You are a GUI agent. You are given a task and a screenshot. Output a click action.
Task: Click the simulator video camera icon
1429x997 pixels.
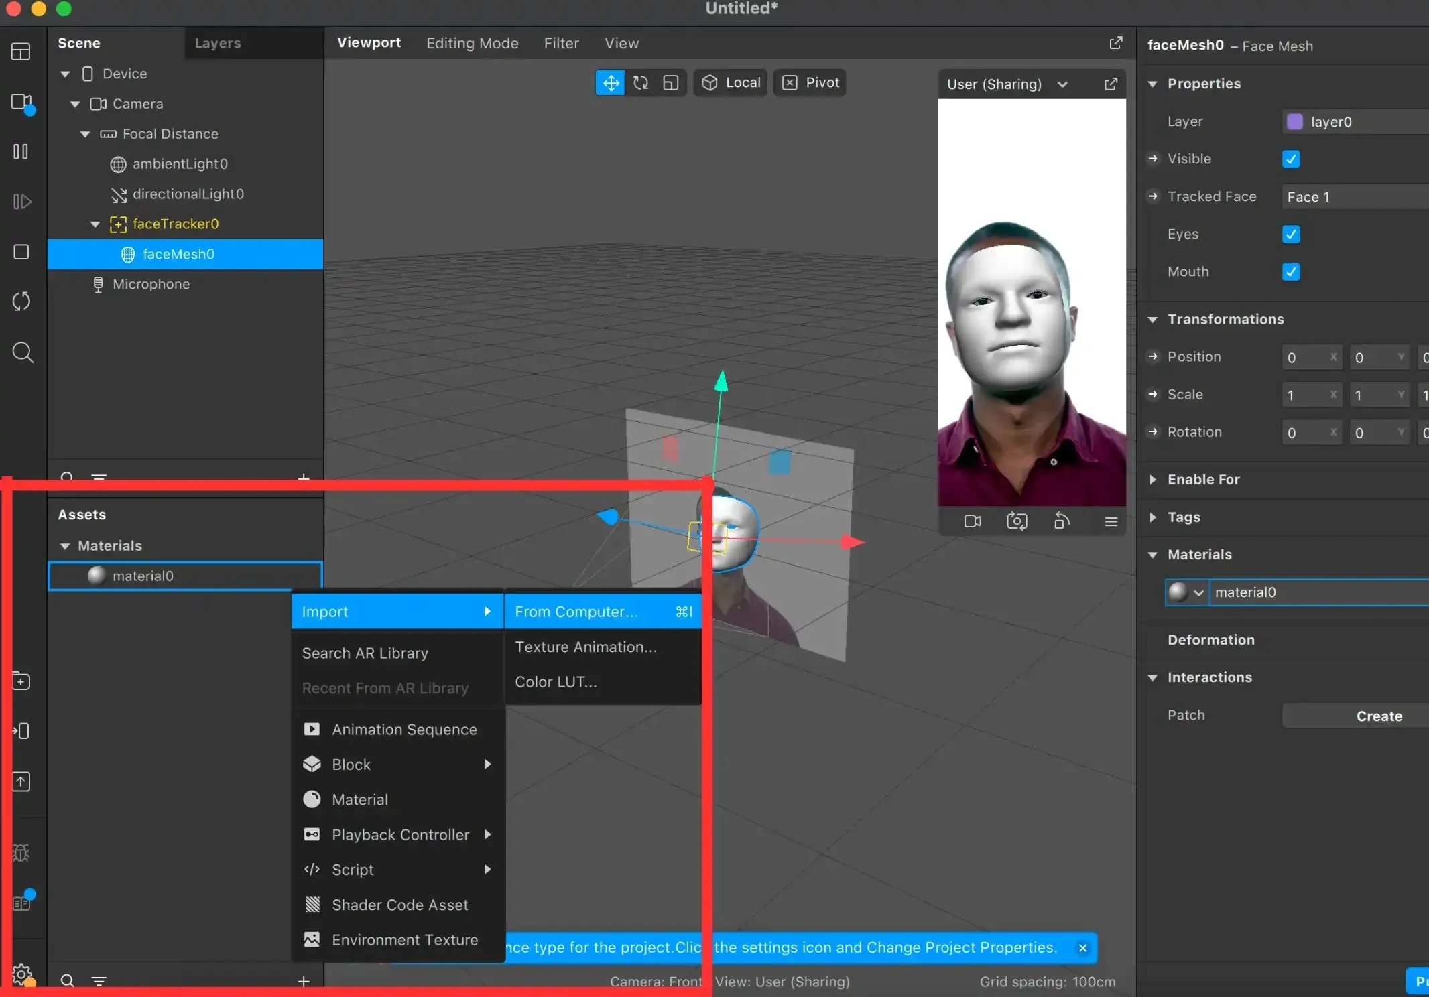coord(972,521)
